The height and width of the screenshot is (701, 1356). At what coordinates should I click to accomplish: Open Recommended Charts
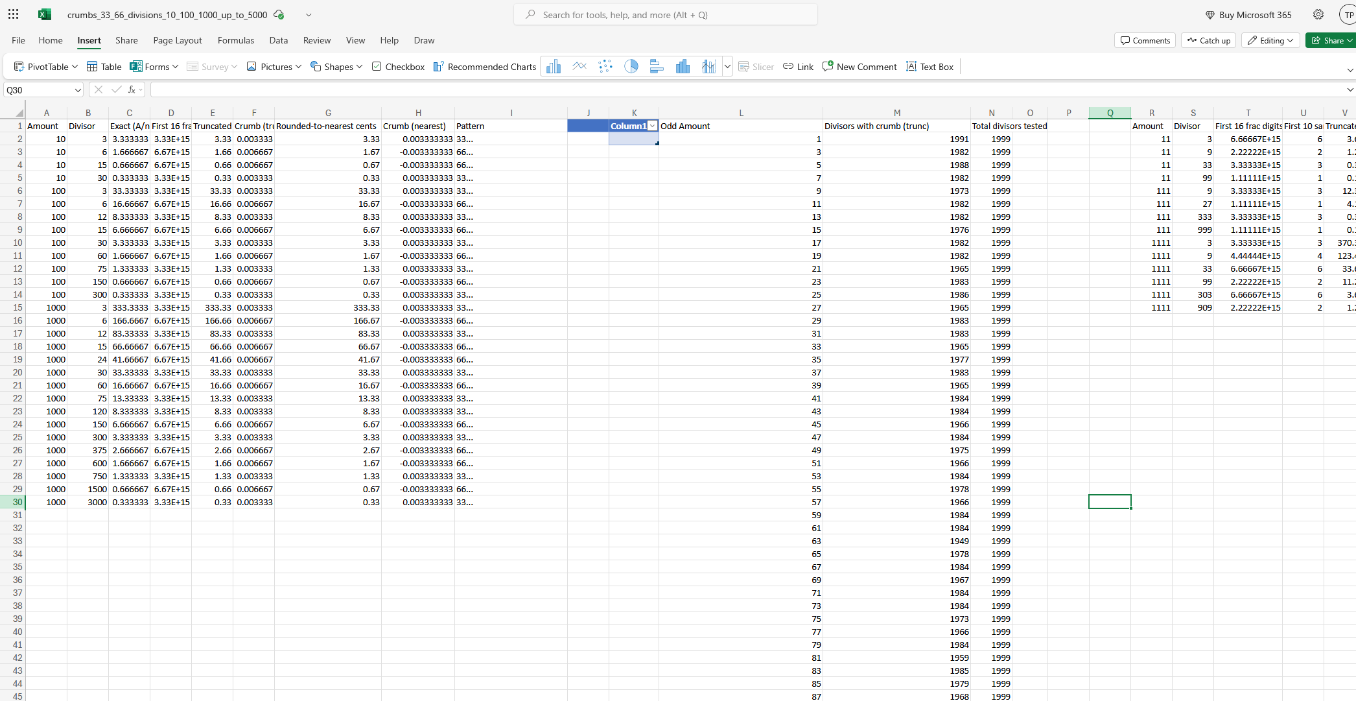pos(485,67)
